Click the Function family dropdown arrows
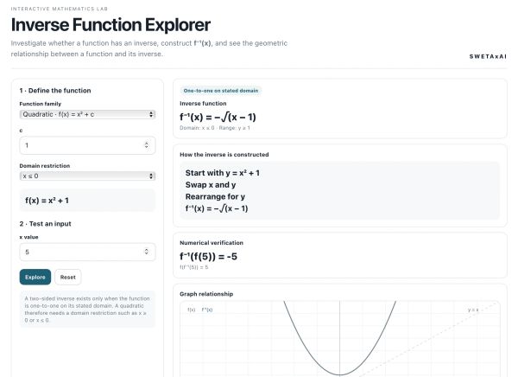The width and height of the screenshot is (518, 377). coord(151,114)
